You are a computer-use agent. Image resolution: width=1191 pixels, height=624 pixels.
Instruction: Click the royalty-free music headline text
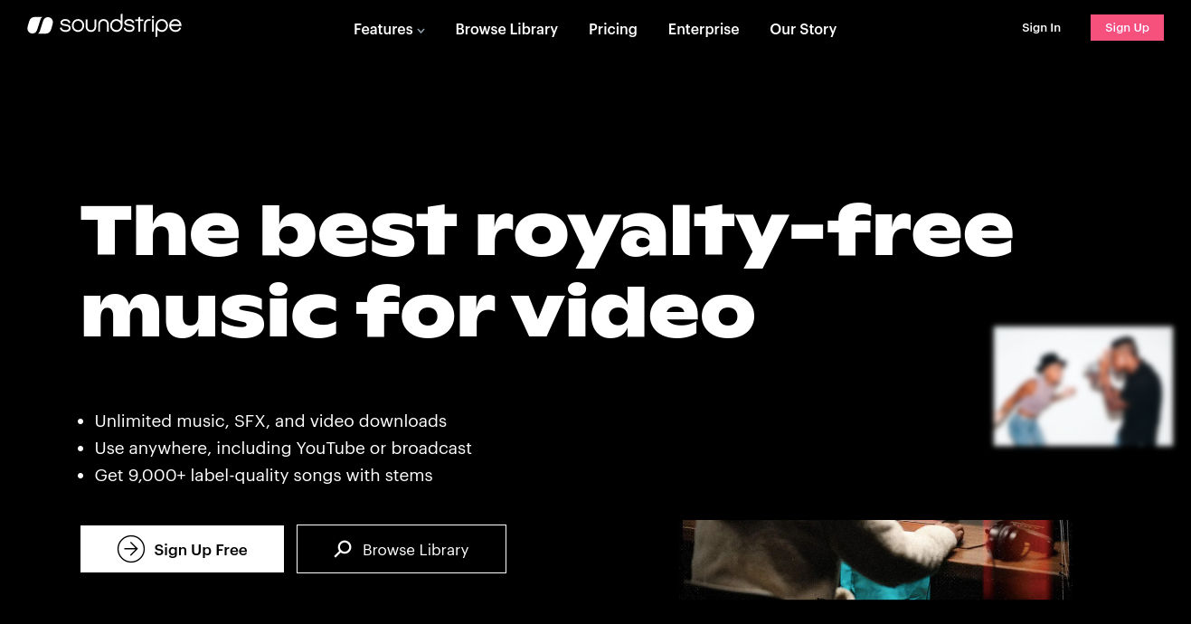pyautogui.click(x=546, y=270)
